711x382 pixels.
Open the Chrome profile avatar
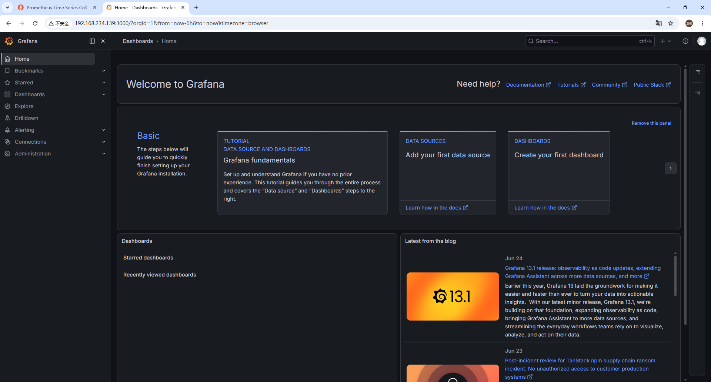689,23
